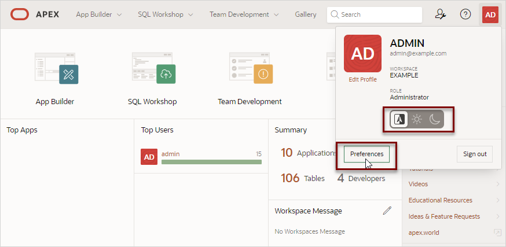Click the Search input field
Image resolution: width=506 pixels, height=247 pixels.
coord(375,14)
